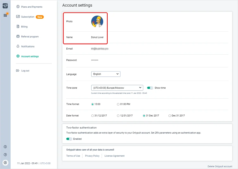Click the Onlypult camera logo icon
This screenshot has width=238, height=169.
(x=5, y=6)
